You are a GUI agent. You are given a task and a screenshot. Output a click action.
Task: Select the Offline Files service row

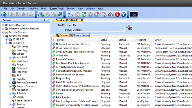[122, 56]
